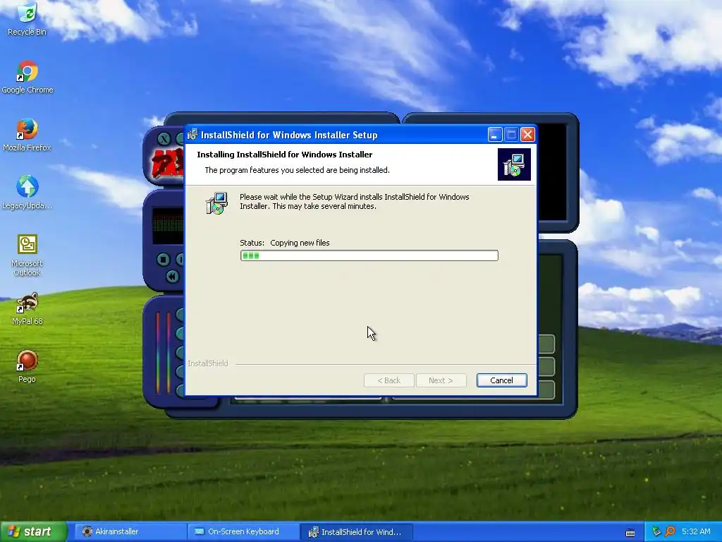
Task: Click the orange magnifier tray icon
Action: (x=670, y=531)
